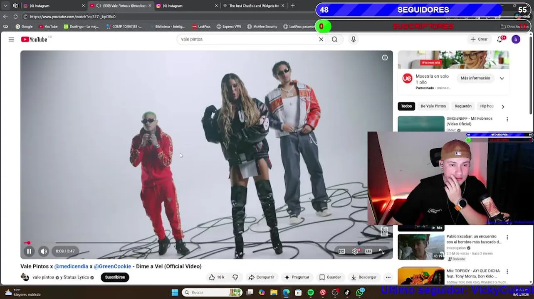Image resolution: width=534 pixels, height=299 pixels.
Task: Open the Express VPN bookmark
Action: (229, 27)
